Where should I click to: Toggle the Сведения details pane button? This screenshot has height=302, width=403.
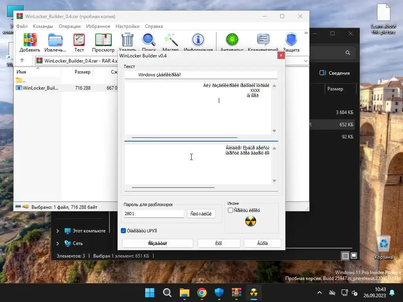tap(335, 73)
